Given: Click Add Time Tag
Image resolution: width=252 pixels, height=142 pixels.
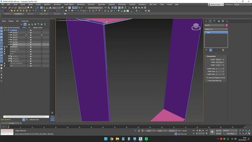Looking at the screenshot, I should tap(182, 134).
